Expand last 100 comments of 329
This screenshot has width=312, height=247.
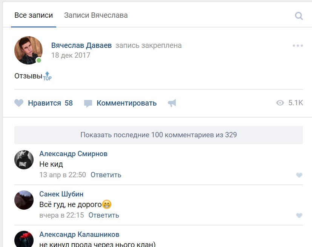(x=158, y=135)
